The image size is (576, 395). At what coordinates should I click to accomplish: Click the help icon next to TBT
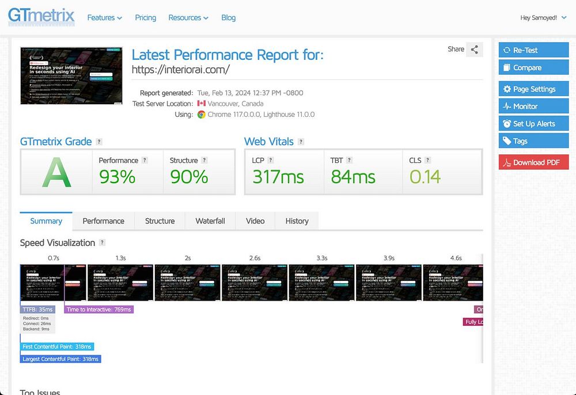[349, 160]
